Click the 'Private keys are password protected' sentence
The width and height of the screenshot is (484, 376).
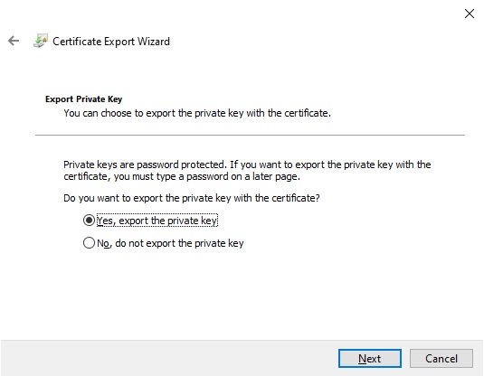[x=146, y=164]
